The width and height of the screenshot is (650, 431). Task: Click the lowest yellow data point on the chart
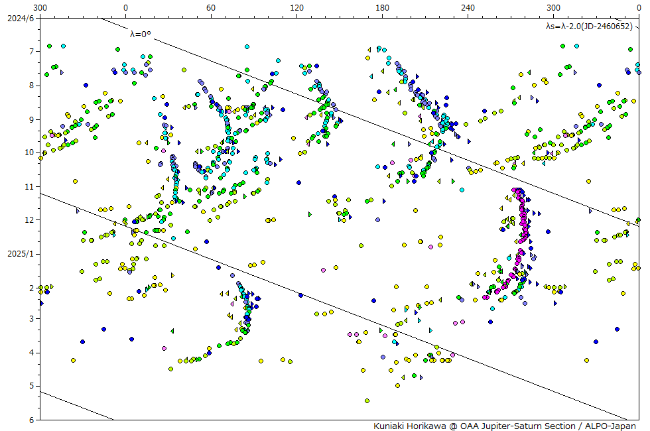click(x=367, y=400)
